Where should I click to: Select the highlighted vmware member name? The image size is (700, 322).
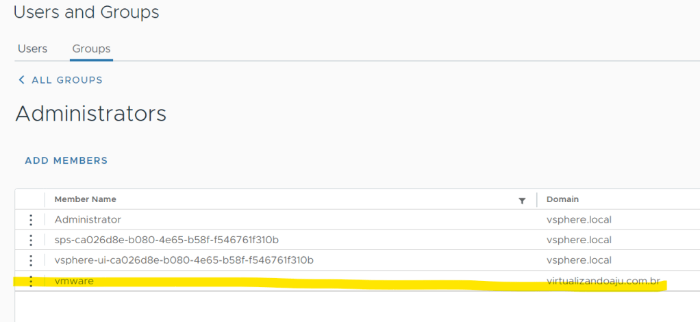(74, 281)
